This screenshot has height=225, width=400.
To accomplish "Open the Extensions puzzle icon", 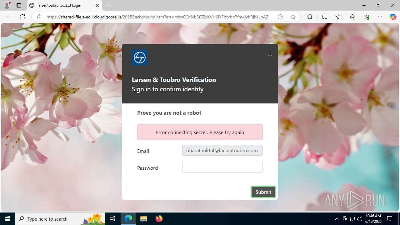I will click(310, 17).
